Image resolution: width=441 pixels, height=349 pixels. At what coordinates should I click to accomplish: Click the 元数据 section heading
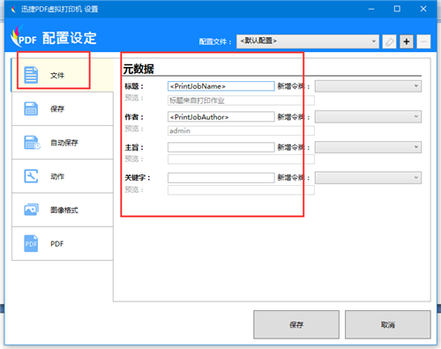(138, 69)
